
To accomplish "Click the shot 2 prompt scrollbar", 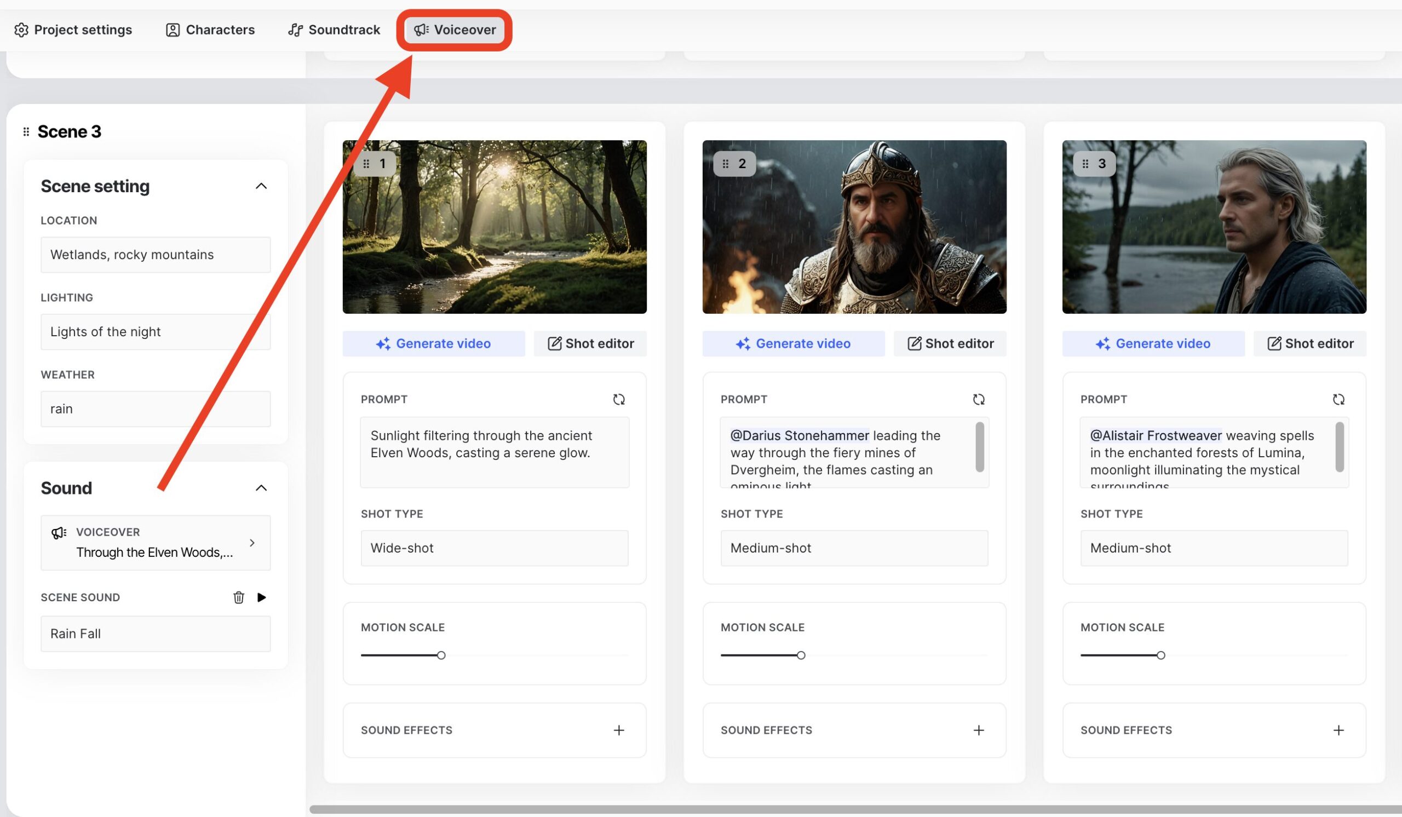I will click(980, 447).
